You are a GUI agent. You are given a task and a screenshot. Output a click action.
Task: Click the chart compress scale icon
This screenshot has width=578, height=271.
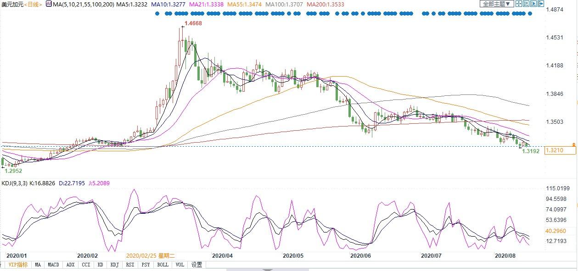526,4
